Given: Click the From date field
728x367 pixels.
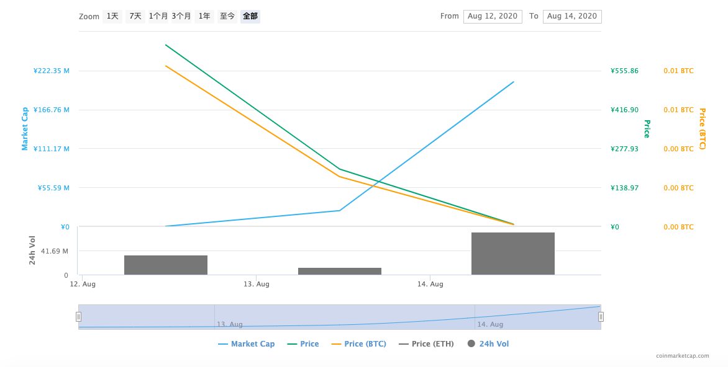Looking at the screenshot, I should (x=493, y=17).
